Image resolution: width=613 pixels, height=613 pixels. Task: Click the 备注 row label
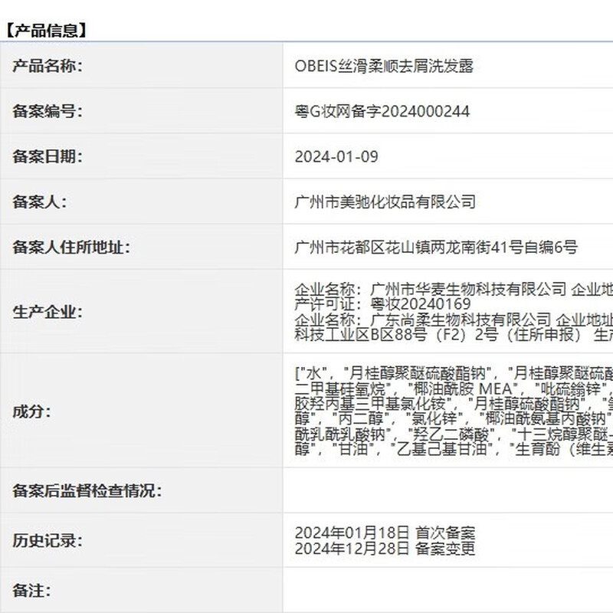[x=31, y=591]
